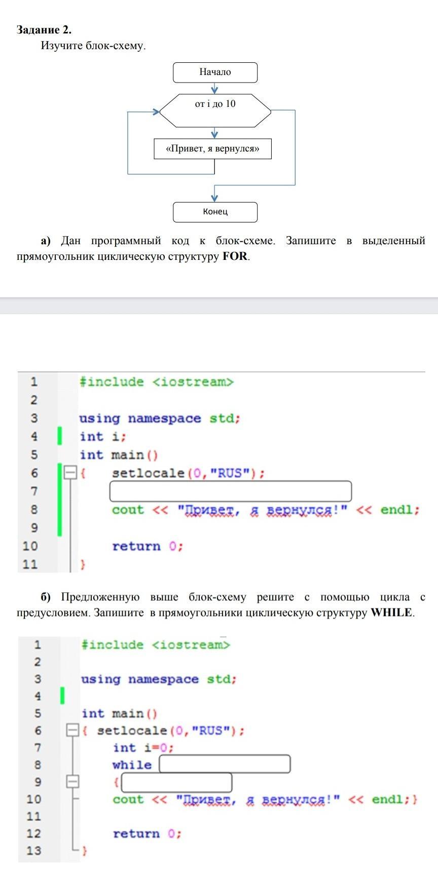
Task: Click the «Привет, я вернулся» process block
Action: pos(212,149)
